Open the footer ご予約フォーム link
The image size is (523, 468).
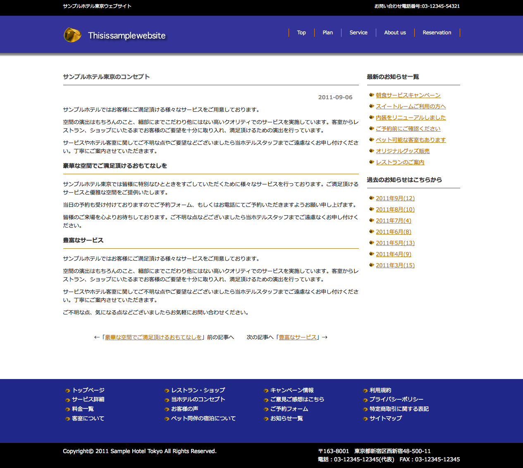coord(289,409)
